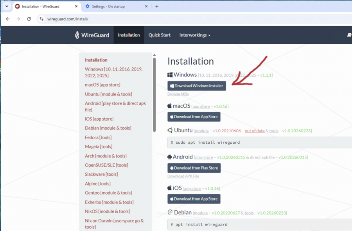The width and height of the screenshot is (352, 231).
Task: Open the Debian tools link
Action: click(x=249, y=213)
